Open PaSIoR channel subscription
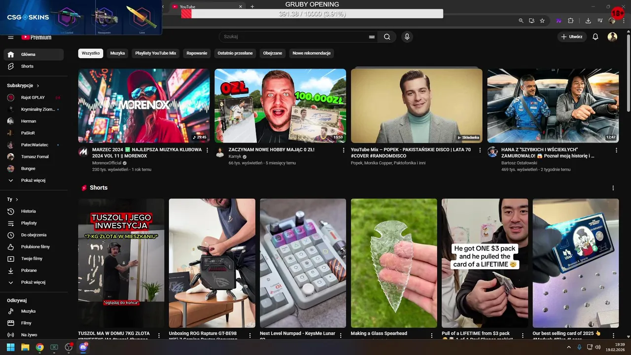Screen dimensions: 631x355 click(x=34, y=133)
